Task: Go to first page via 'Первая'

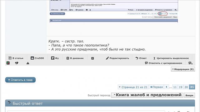Action: pos(156,87)
